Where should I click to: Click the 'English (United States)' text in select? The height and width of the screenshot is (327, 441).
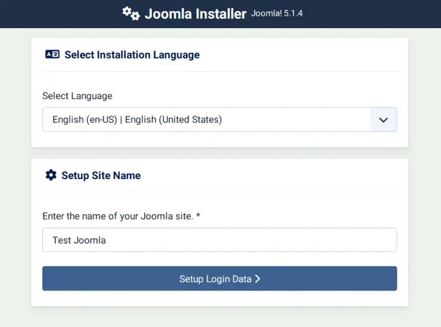tap(173, 120)
